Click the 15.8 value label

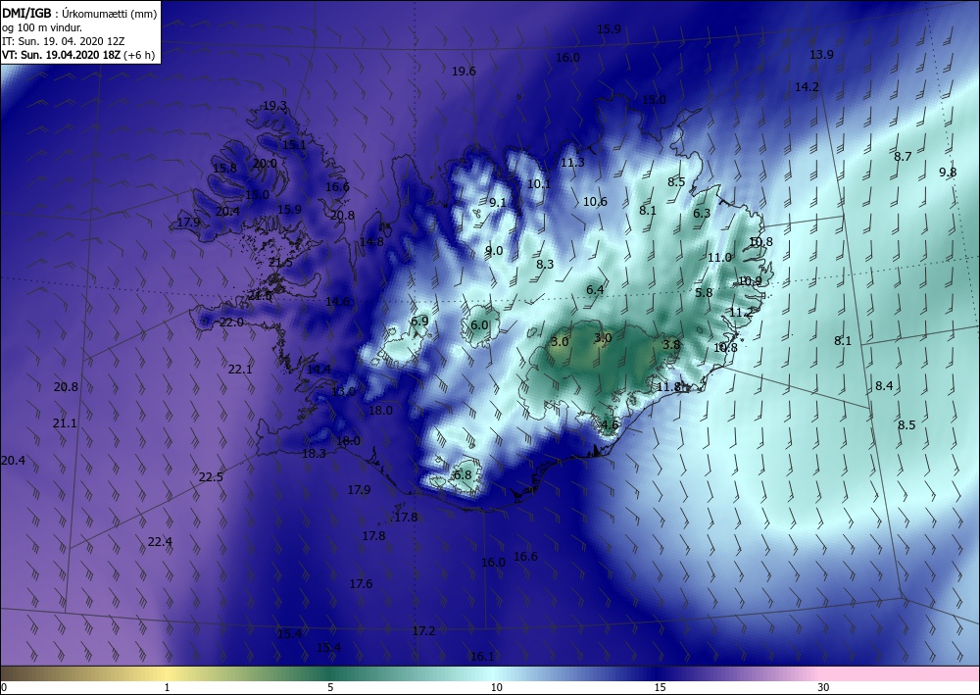point(224,169)
